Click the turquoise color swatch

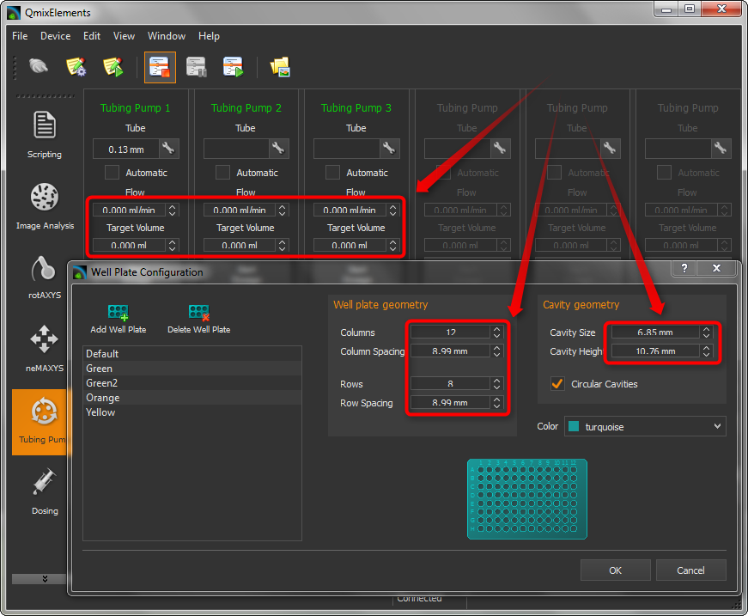pos(573,426)
